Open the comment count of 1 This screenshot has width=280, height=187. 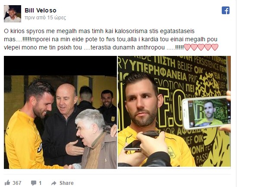coord(40,183)
